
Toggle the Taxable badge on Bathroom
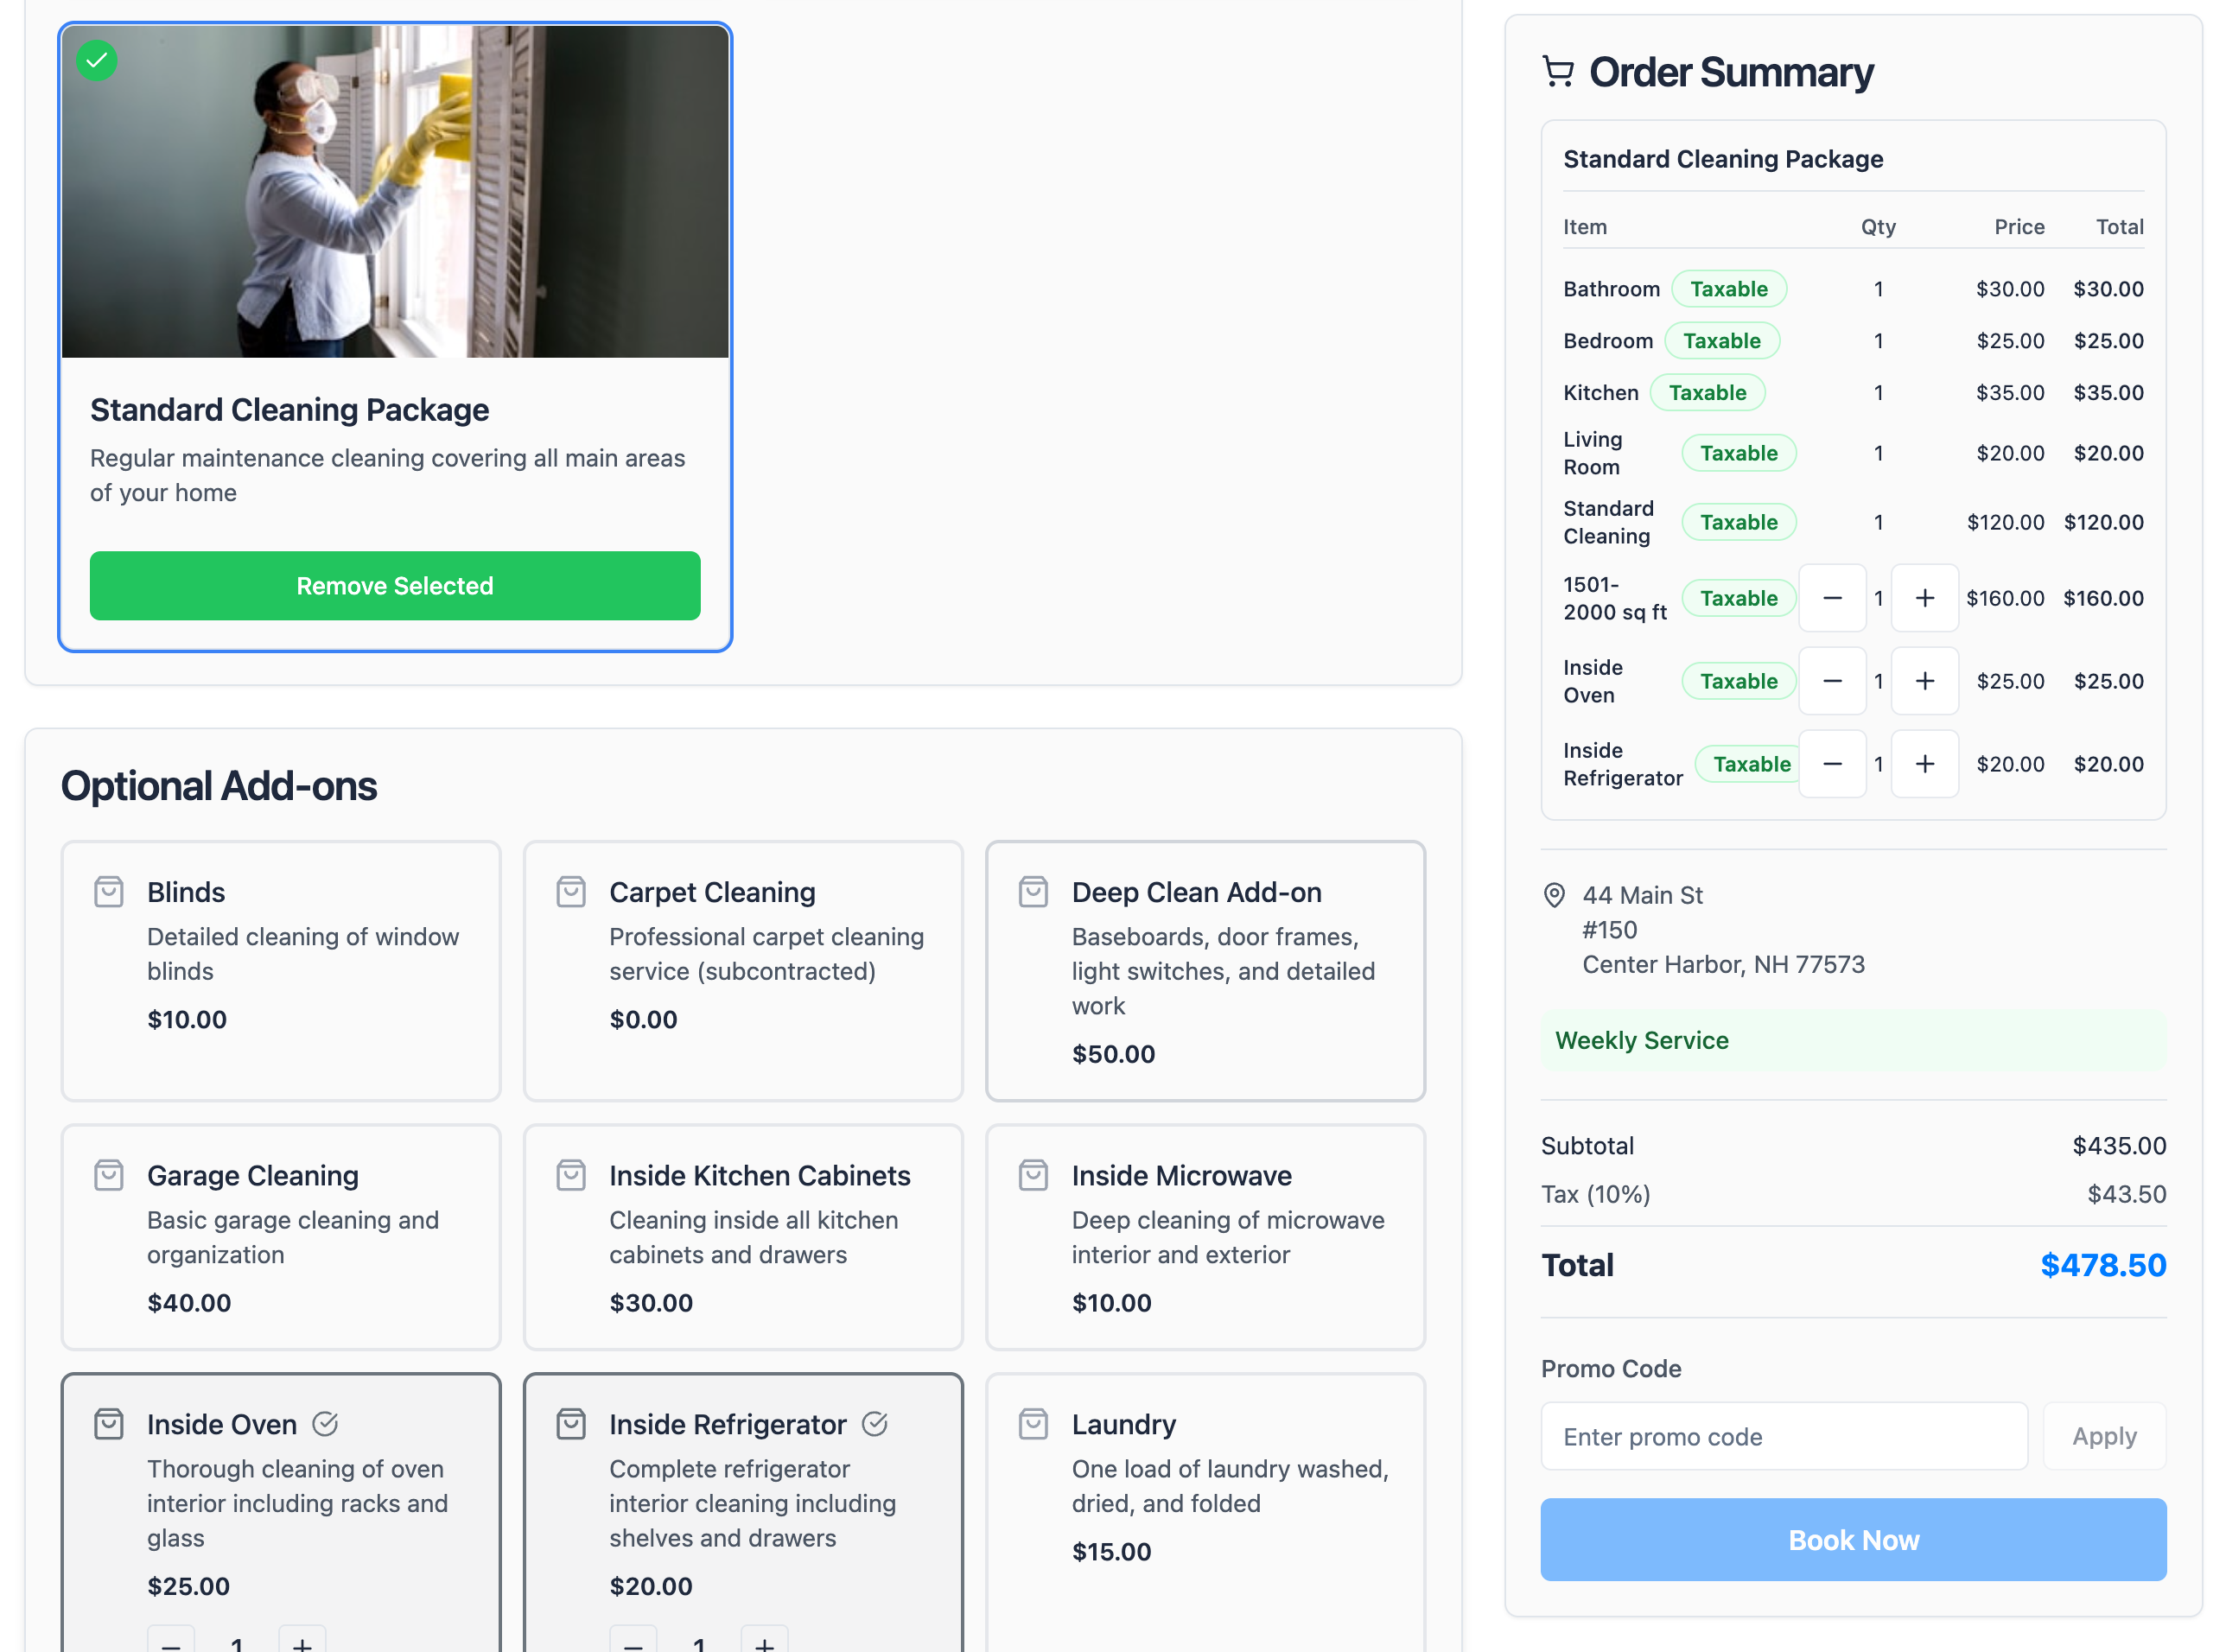click(x=1729, y=288)
